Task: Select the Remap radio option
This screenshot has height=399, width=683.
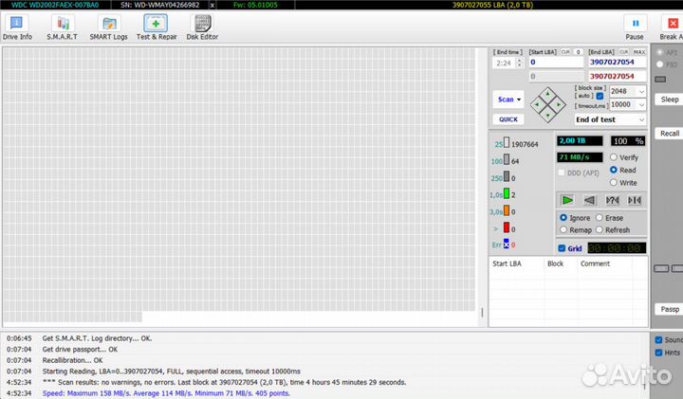Action: tap(564, 230)
